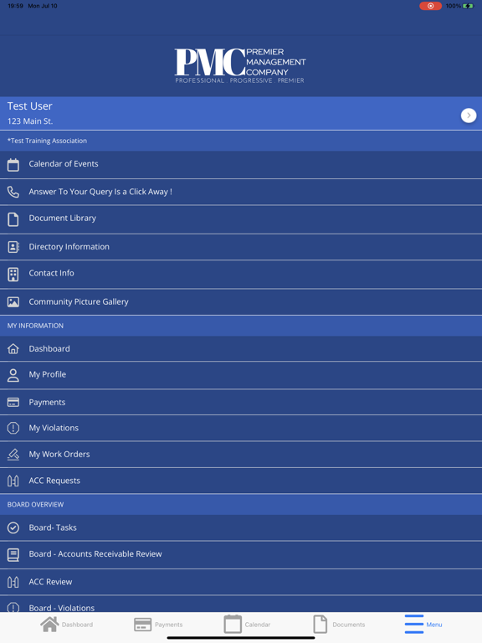Switch to the Calendar bottom tab
The width and height of the screenshot is (482, 643).
[247, 624]
